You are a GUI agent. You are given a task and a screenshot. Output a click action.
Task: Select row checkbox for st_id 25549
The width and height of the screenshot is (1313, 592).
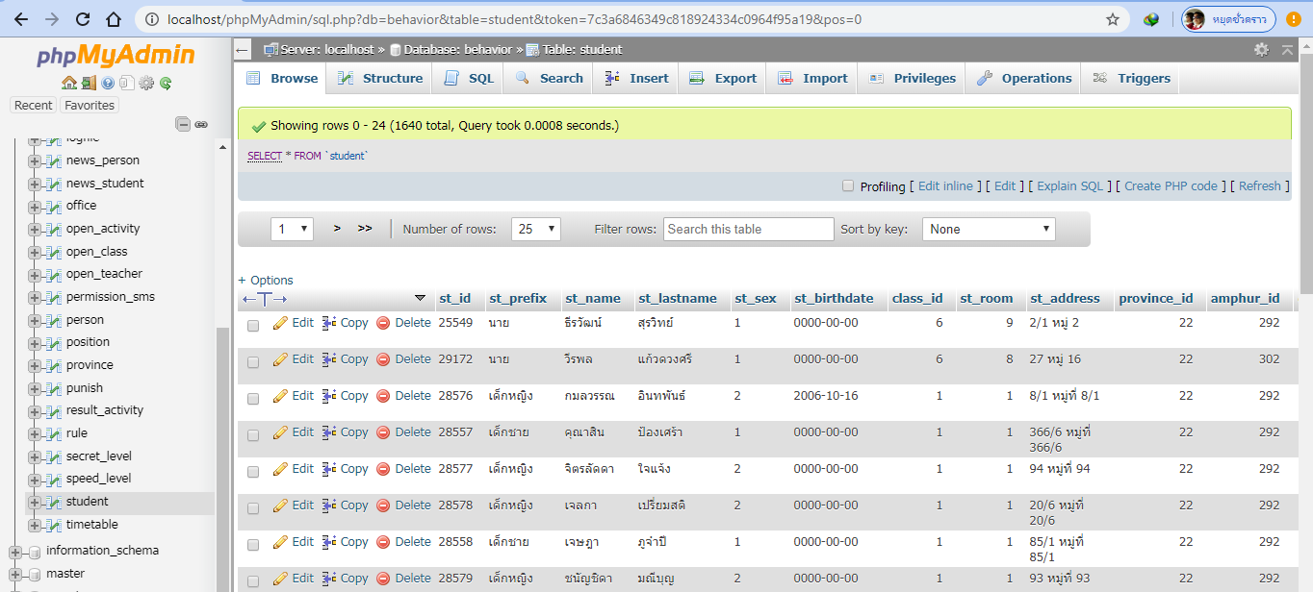click(253, 326)
